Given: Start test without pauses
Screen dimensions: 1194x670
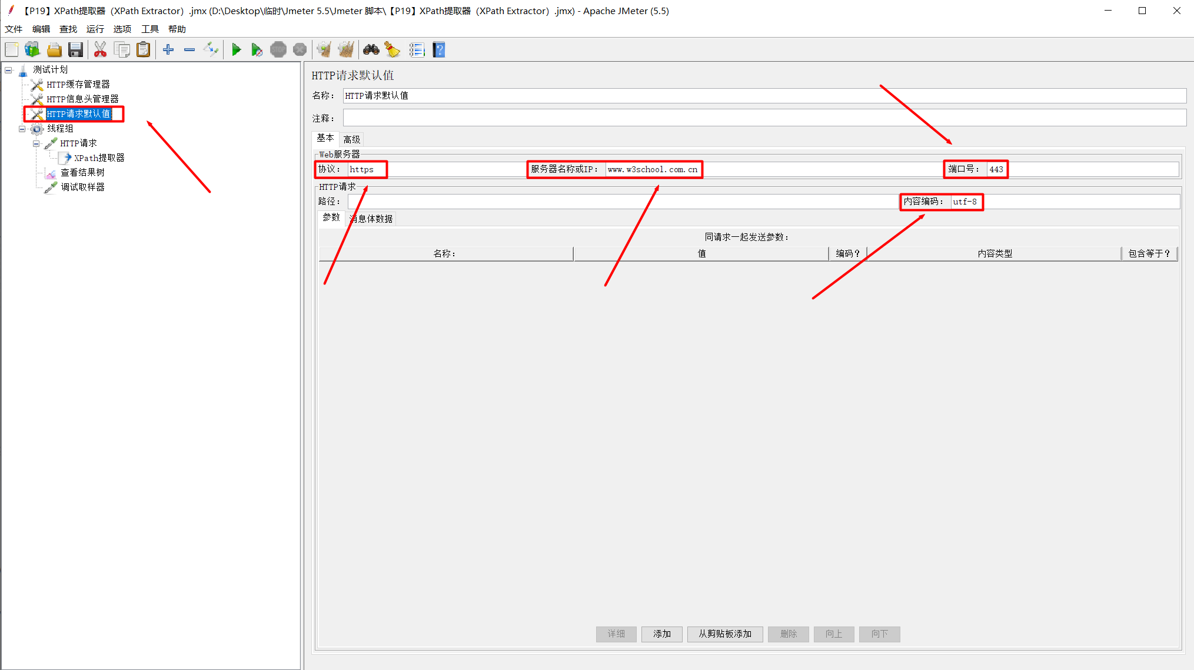Looking at the screenshot, I should pyautogui.click(x=257, y=49).
